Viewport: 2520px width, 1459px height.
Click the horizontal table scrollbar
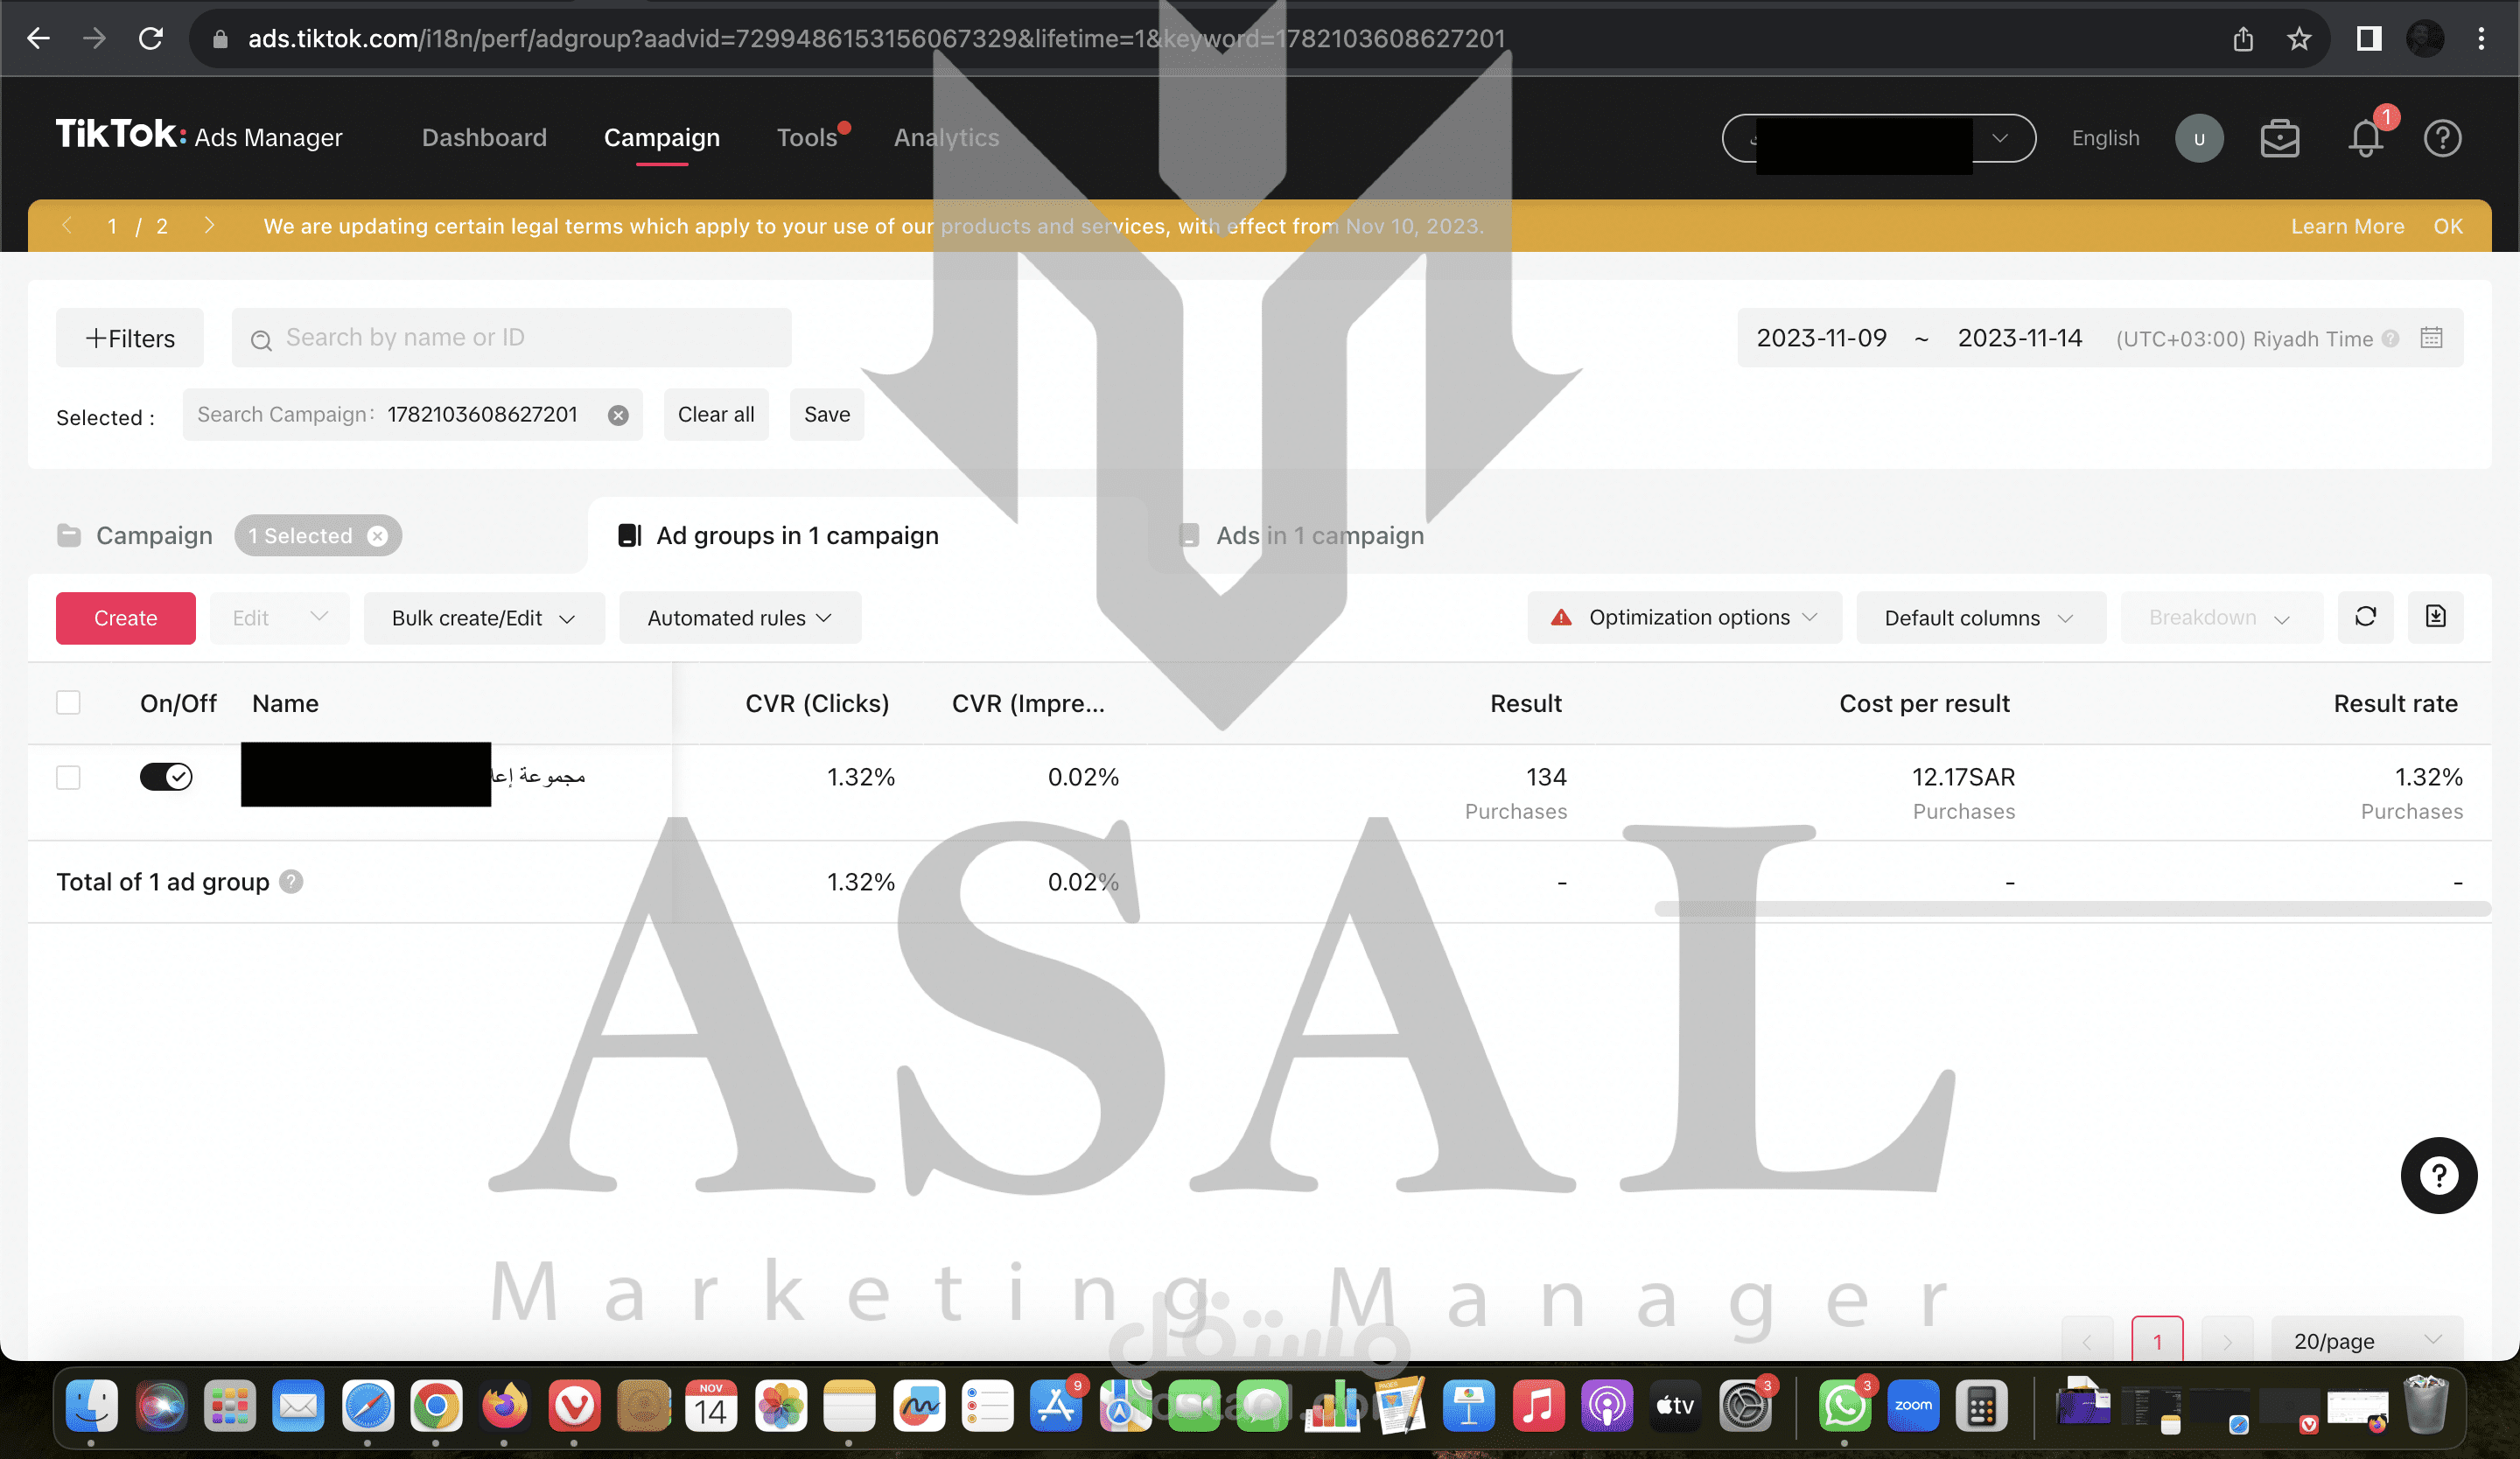[2070, 909]
